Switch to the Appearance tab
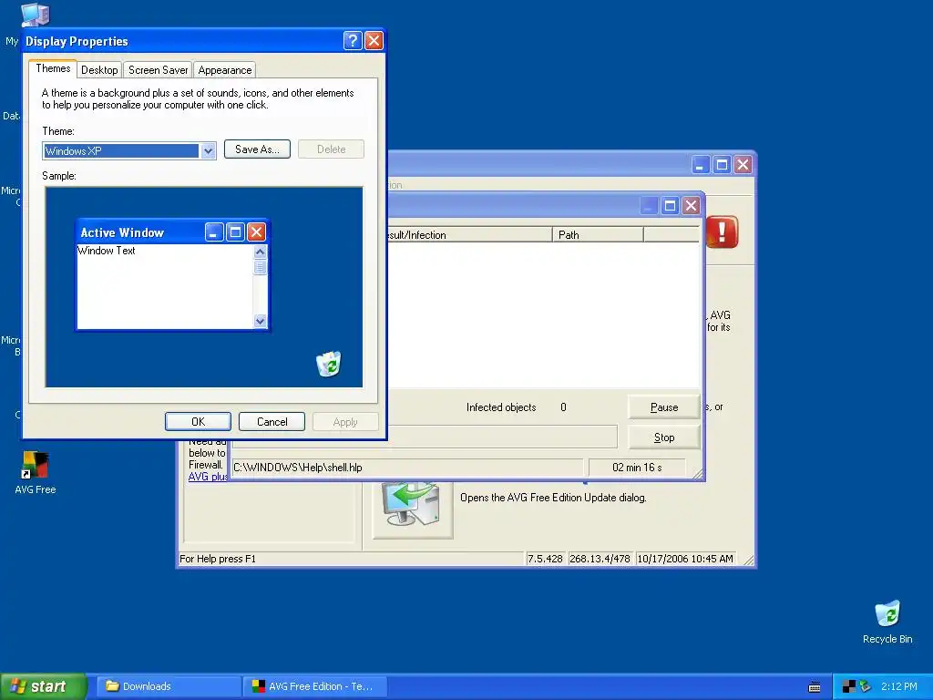Image resolution: width=933 pixels, height=700 pixels. pos(225,69)
